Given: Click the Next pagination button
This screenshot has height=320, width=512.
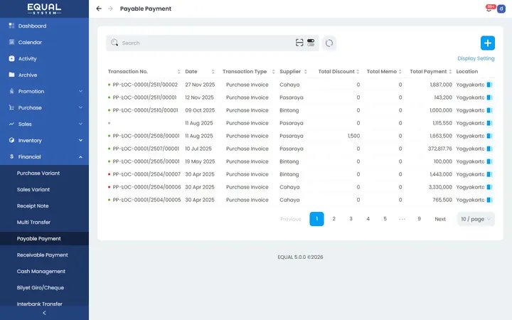Looking at the screenshot, I should tap(440, 219).
